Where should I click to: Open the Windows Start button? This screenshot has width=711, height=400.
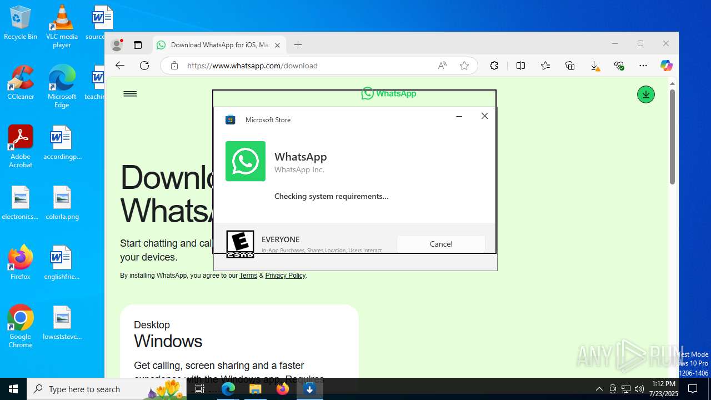13,389
